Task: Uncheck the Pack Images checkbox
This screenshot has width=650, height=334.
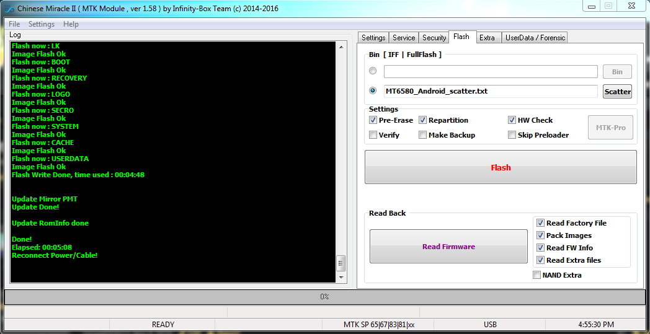Action: 540,235
